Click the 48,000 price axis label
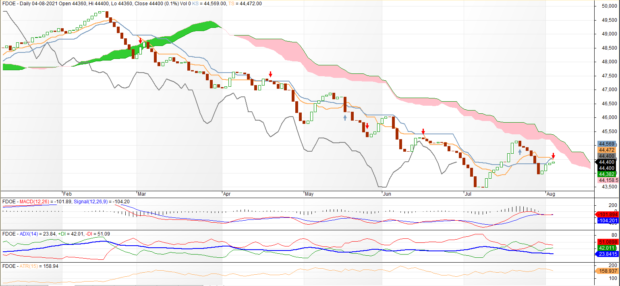This screenshot has width=620, height=286. tap(609, 62)
